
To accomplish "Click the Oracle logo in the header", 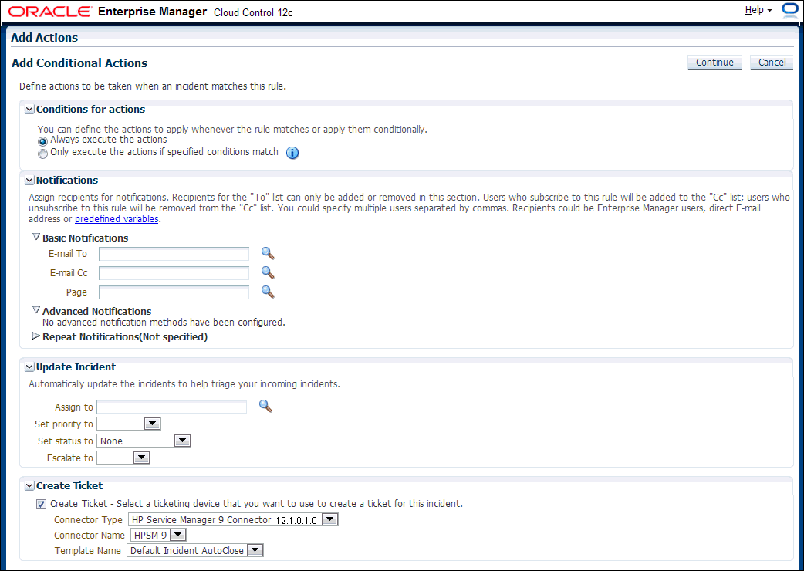I will tap(48, 11).
